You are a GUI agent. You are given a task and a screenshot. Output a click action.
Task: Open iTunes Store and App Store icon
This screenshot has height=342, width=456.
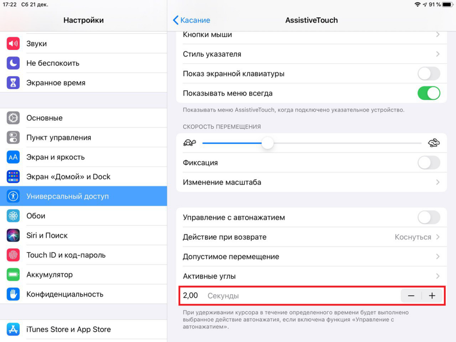coord(13,330)
